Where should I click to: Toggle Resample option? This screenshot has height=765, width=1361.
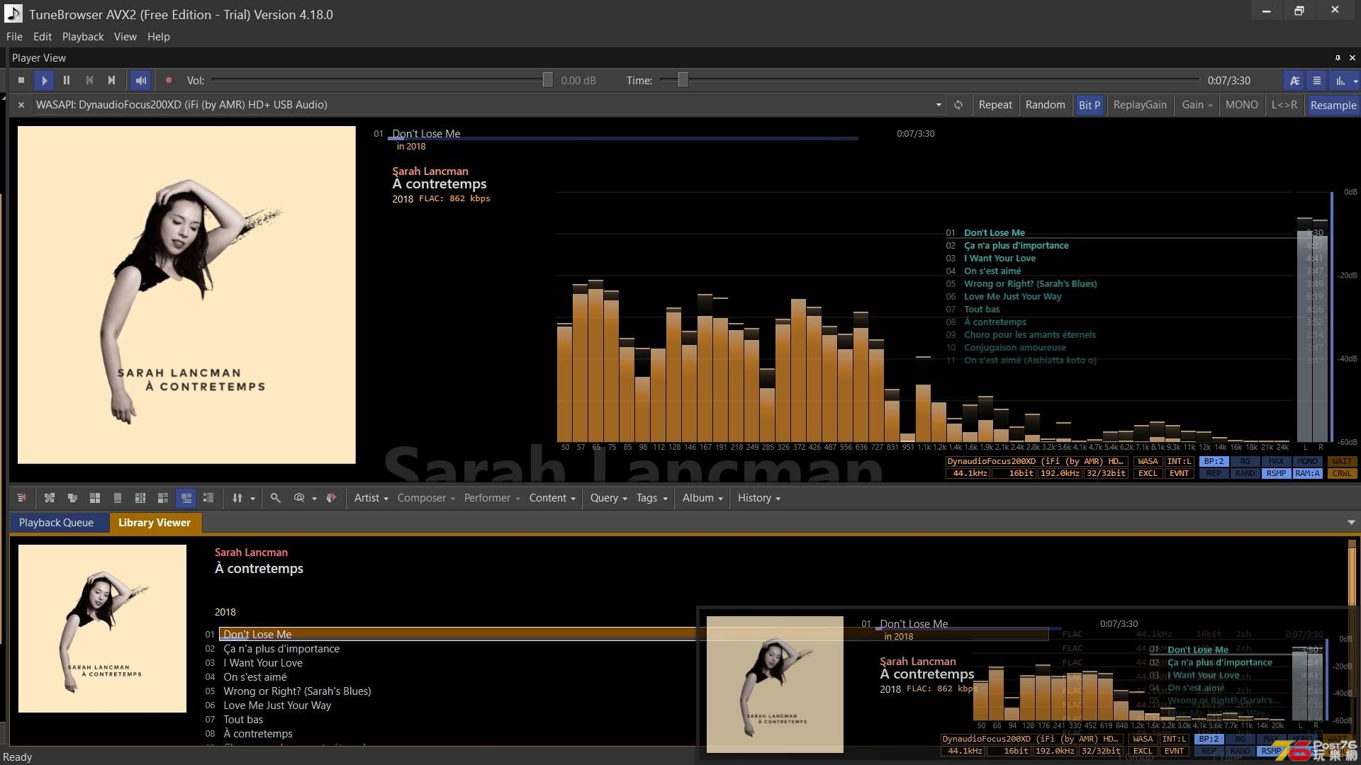click(x=1333, y=106)
